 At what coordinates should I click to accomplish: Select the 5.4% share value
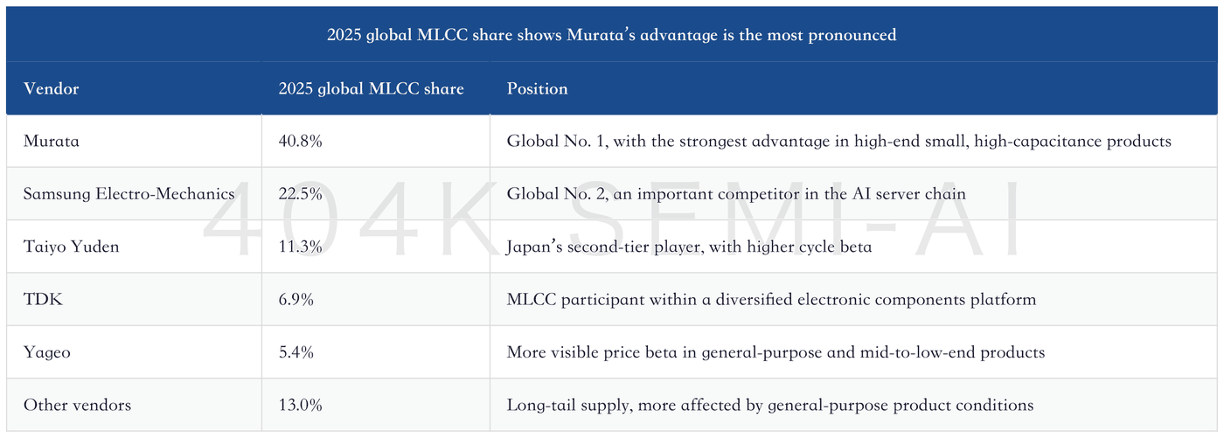click(x=296, y=352)
